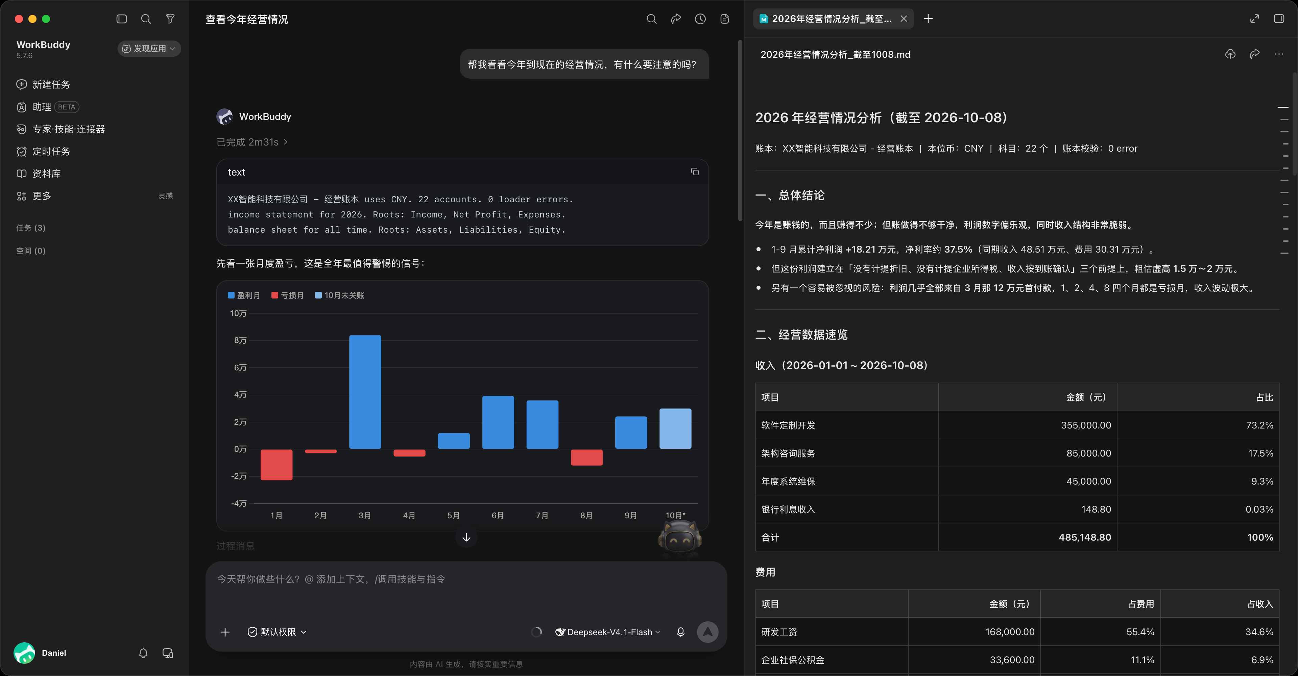Jump to bottom with down arrow button
The width and height of the screenshot is (1298, 676).
tap(466, 537)
